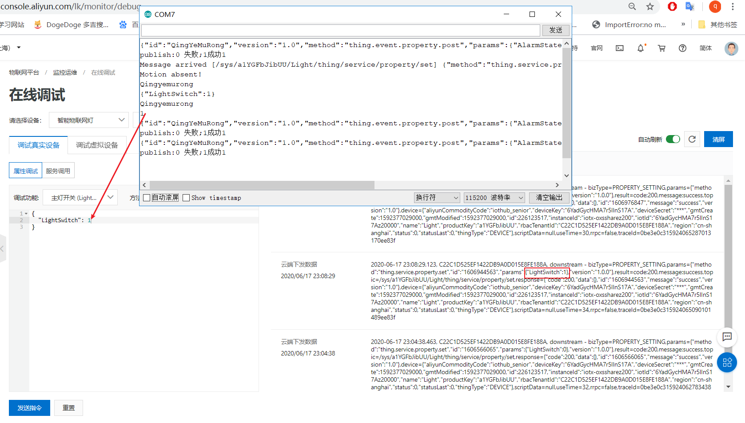Click the Arduino icon in COM7 title bar
Screen dimensions: 745x423
tap(148, 14)
